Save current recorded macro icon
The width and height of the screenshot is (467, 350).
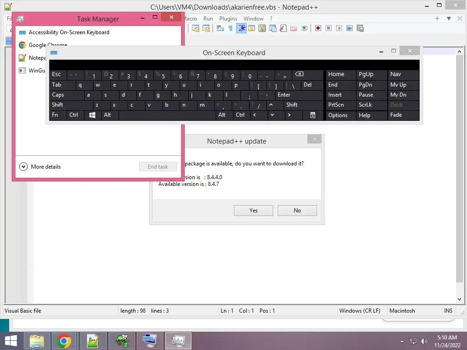click(360, 28)
